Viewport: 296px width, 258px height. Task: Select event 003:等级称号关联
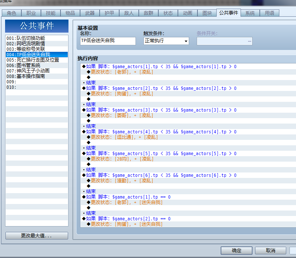(37, 49)
